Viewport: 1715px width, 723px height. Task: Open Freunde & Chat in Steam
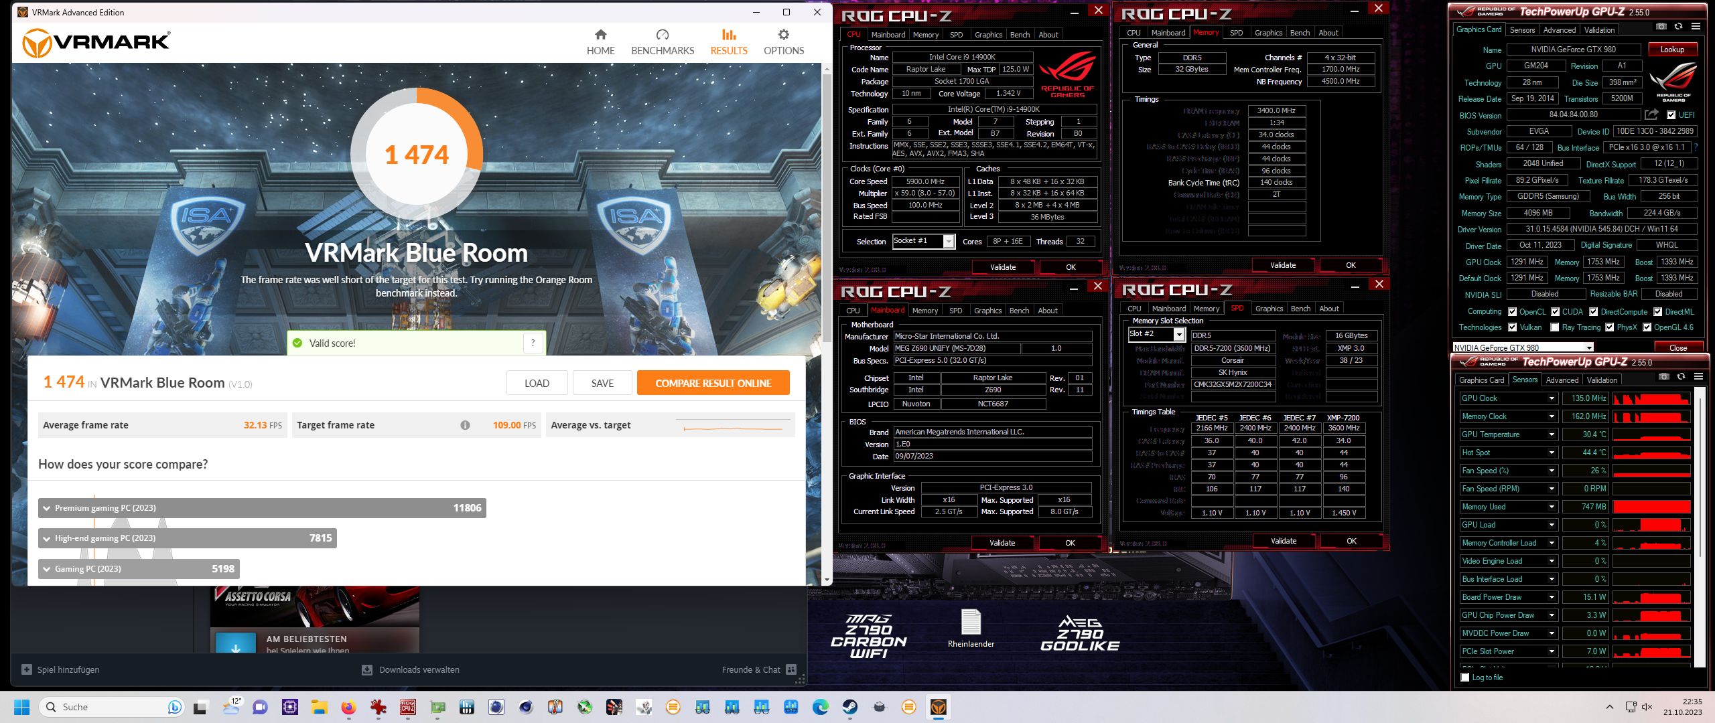coord(758,669)
